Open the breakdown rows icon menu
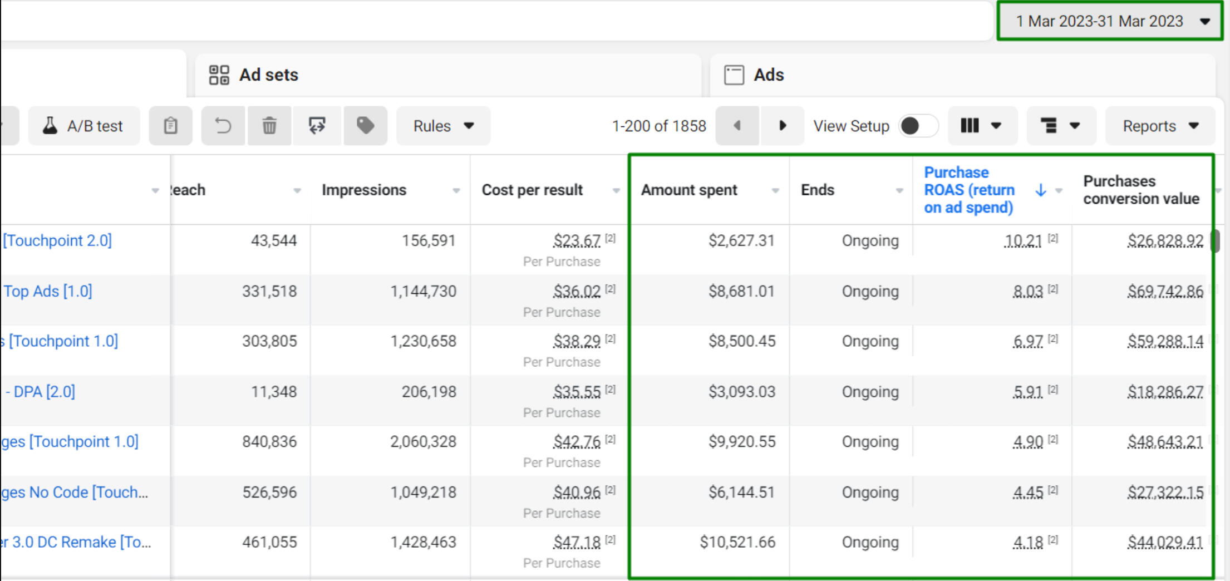1230x581 pixels. click(x=1061, y=126)
